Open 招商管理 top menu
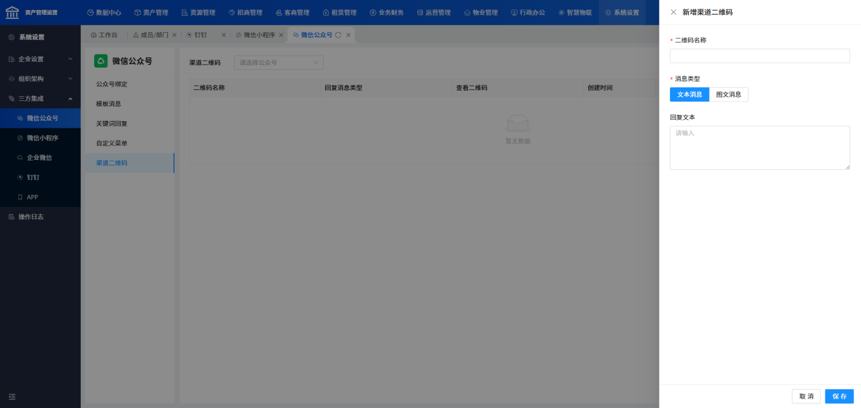This screenshot has height=408, width=861. point(245,13)
